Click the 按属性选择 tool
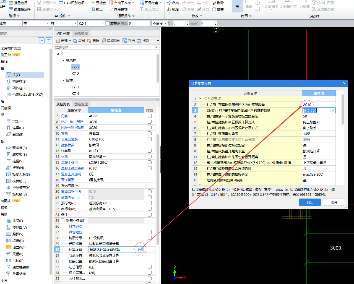The width and height of the screenshot is (354, 284). point(20,9)
